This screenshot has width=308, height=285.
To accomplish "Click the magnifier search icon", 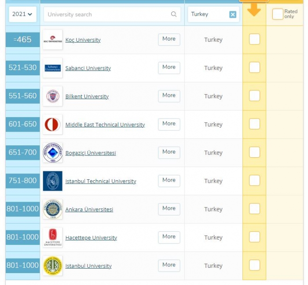I will (174, 14).
